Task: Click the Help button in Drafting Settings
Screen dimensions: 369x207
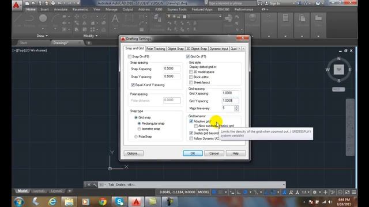Action: 236,154
